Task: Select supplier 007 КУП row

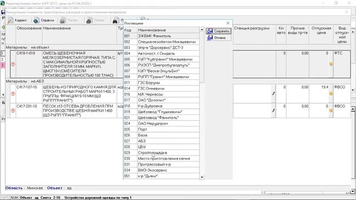Action: pyautogui.click(x=161, y=71)
